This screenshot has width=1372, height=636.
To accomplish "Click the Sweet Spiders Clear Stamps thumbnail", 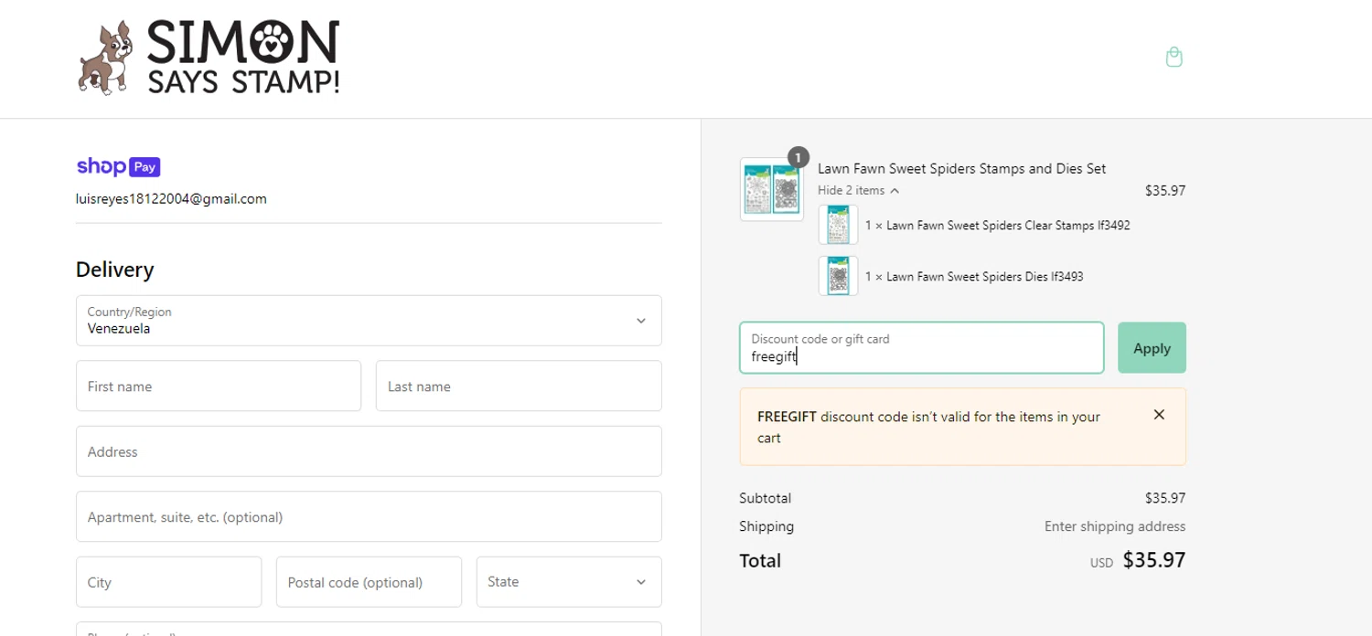I will (x=838, y=225).
